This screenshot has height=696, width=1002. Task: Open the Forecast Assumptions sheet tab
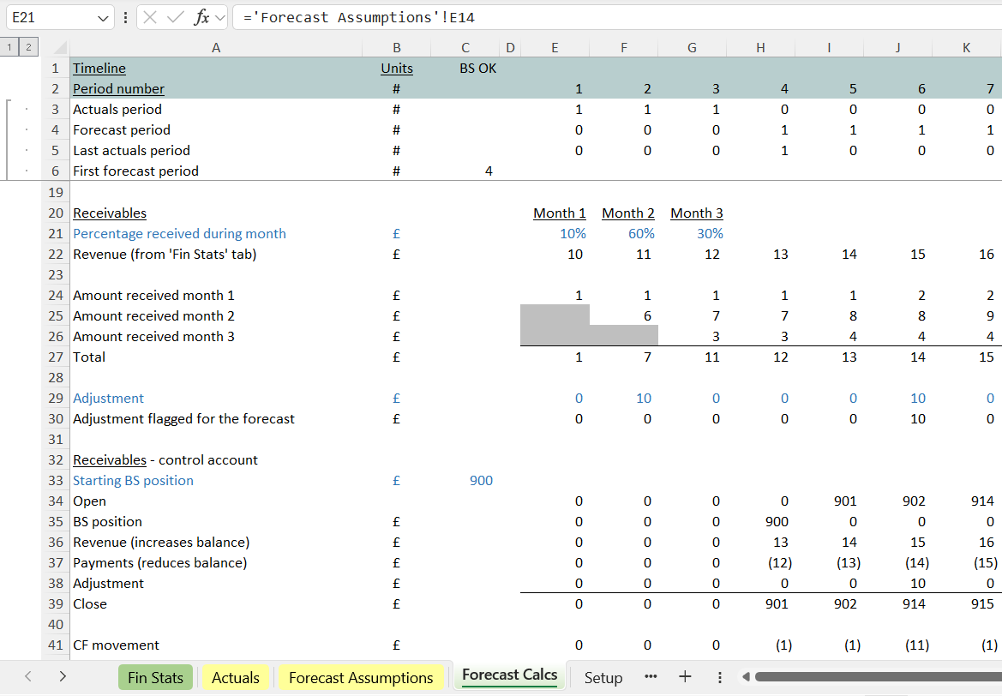click(361, 678)
